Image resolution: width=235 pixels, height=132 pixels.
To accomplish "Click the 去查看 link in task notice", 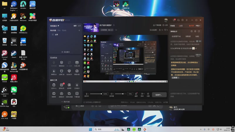I will pos(175,78).
